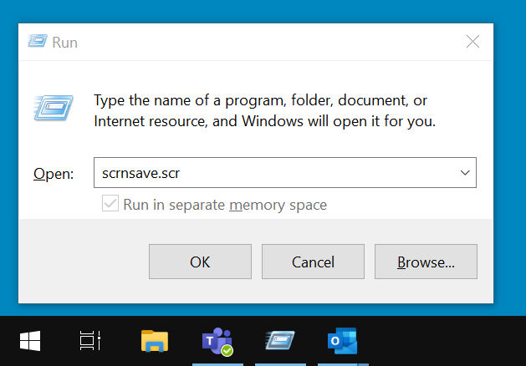Click the small Run icon in title bar
The width and height of the screenshot is (526, 366).
point(38,41)
